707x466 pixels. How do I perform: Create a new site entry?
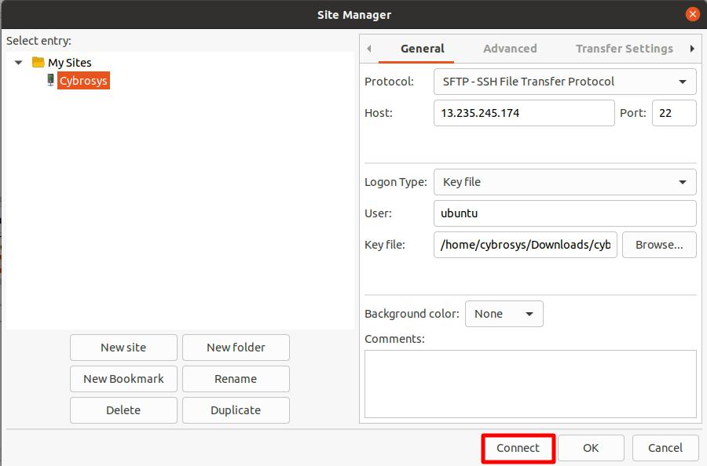(x=123, y=347)
